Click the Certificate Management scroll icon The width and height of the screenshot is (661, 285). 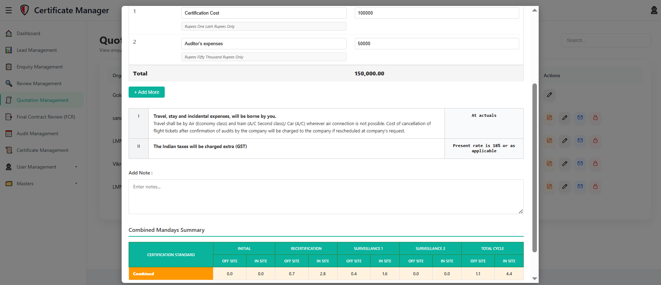9,150
